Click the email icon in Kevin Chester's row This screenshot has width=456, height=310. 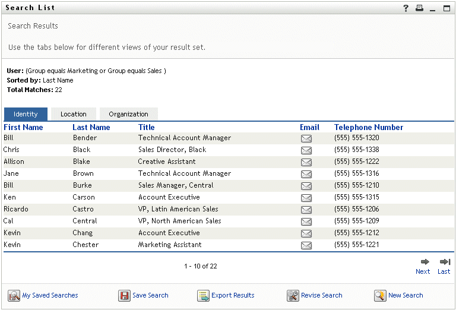306,245
